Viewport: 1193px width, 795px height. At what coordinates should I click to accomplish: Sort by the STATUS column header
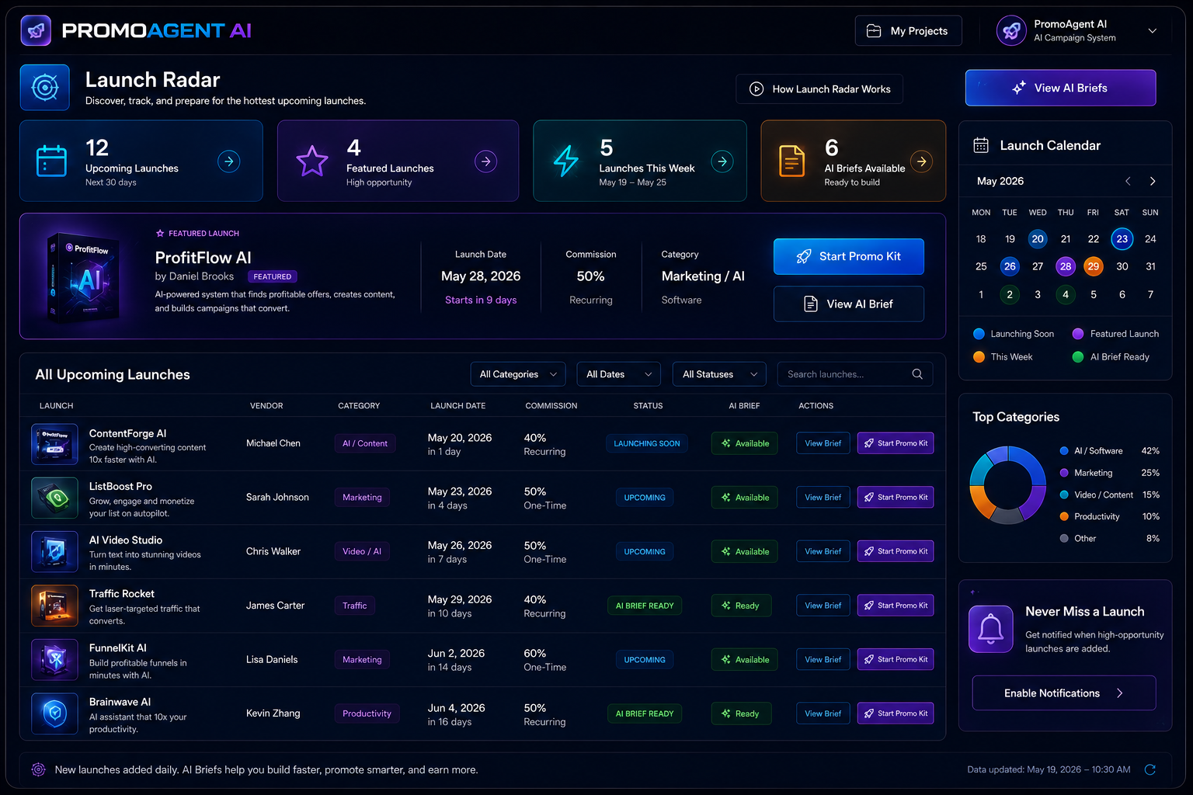pos(648,406)
